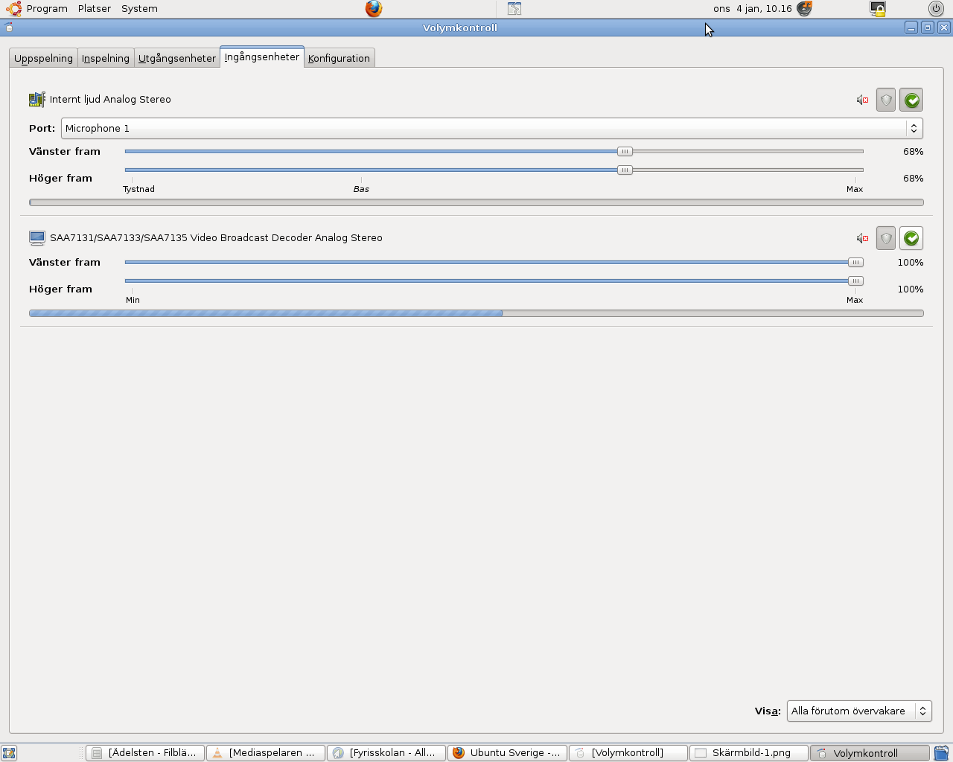Launch Firefox from the top panel
Image resolution: width=953 pixels, height=762 pixels.
pos(374,9)
